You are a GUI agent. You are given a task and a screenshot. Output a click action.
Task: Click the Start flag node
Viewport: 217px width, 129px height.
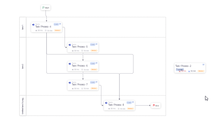pyautogui.click(x=46, y=8)
